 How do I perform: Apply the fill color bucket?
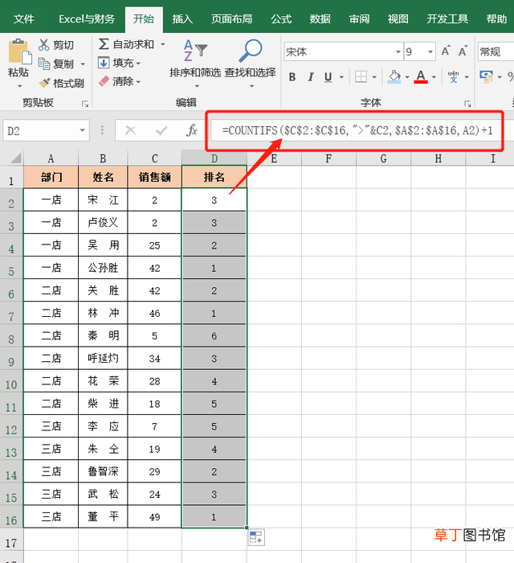[x=394, y=77]
